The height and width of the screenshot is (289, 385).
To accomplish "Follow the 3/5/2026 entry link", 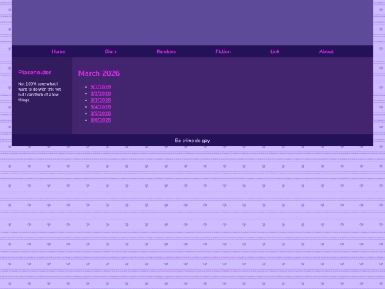I will click(x=101, y=113).
